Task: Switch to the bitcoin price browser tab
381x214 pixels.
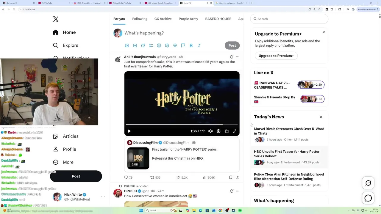Action: click(231, 3)
